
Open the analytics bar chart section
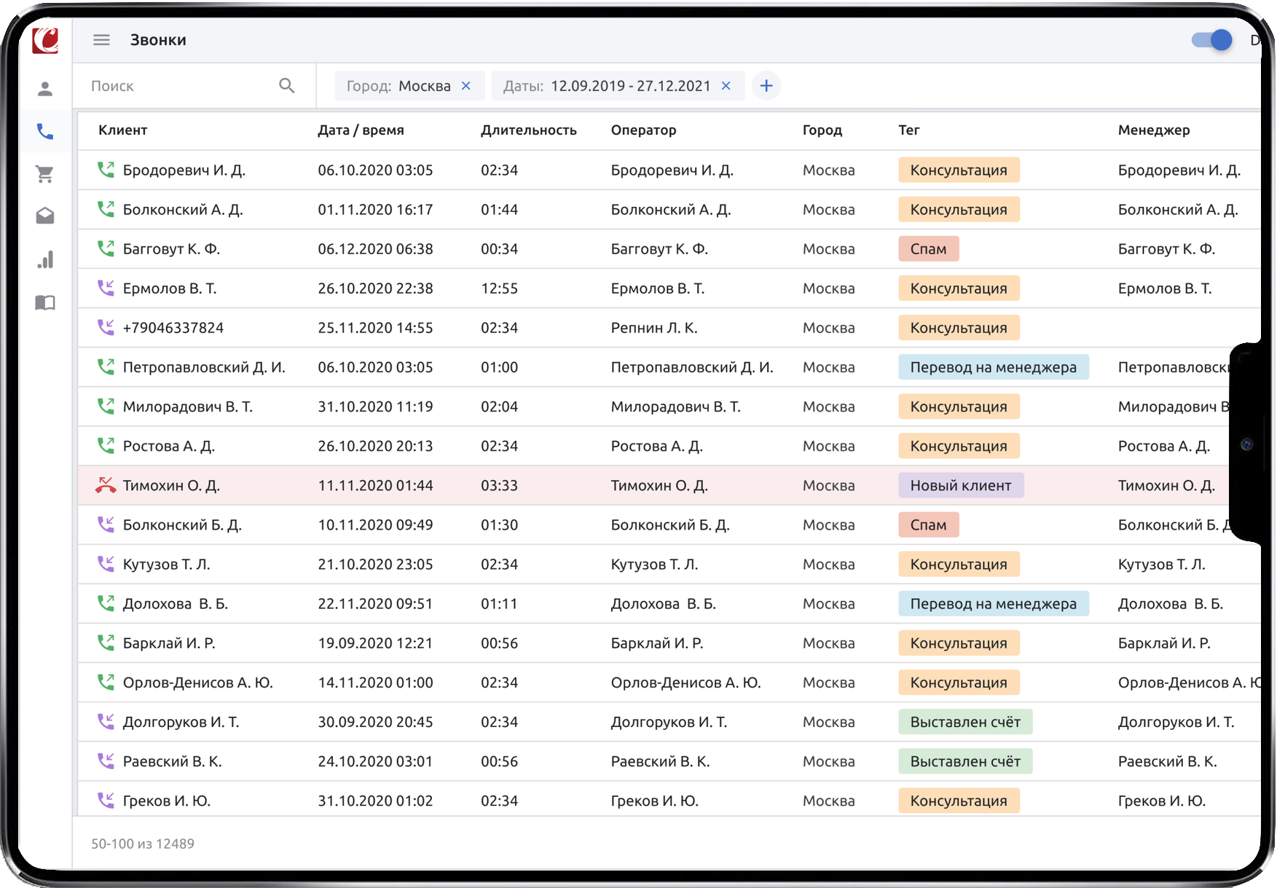point(45,260)
